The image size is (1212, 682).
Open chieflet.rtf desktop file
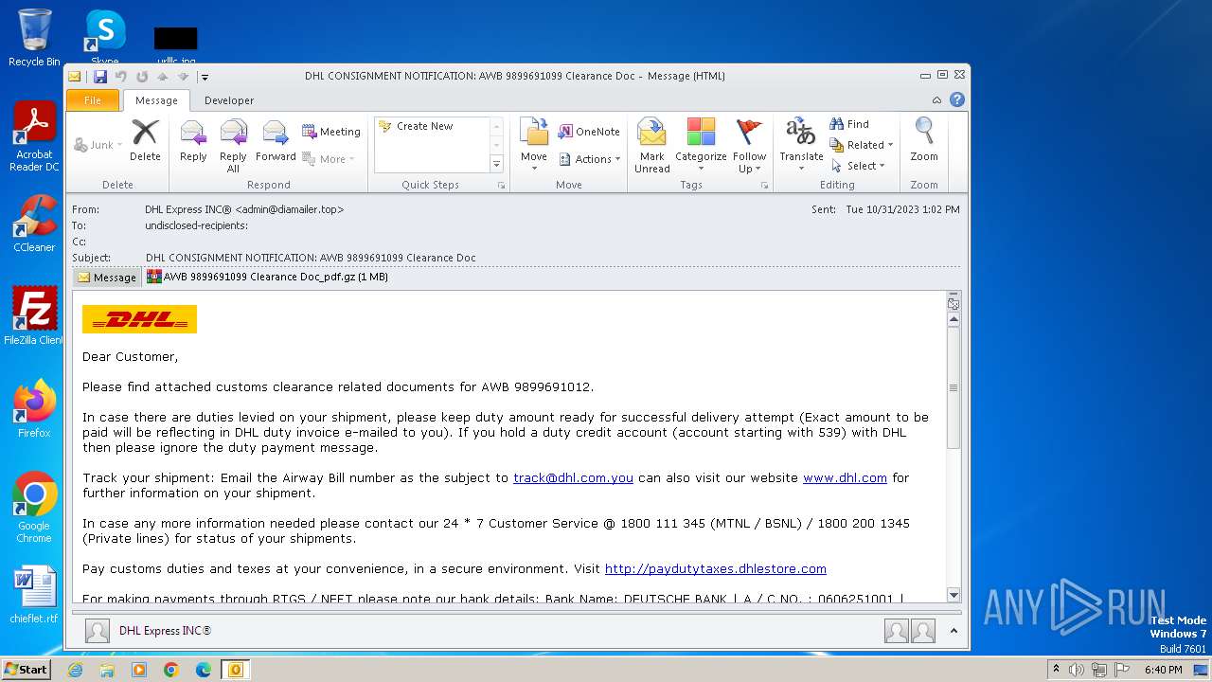(x=34, y=596)
